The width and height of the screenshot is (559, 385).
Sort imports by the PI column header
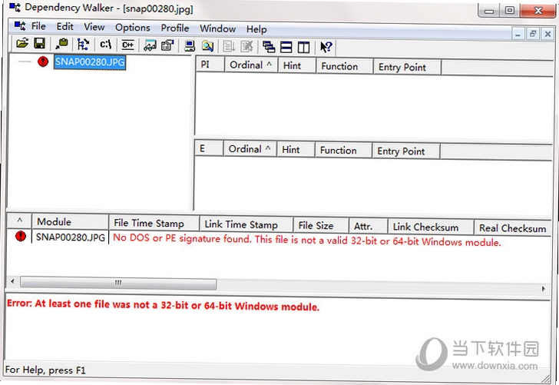(x=210, y=65)
